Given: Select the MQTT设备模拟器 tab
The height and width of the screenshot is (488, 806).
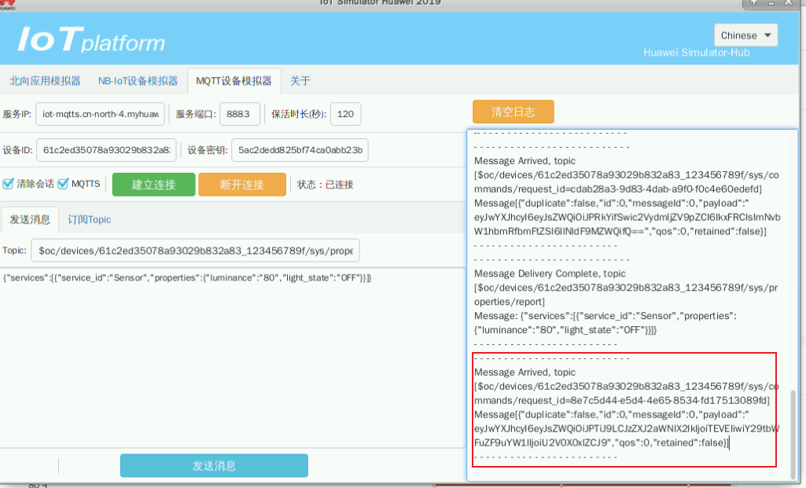Looking at the screenshot, I should pos(234,81).
